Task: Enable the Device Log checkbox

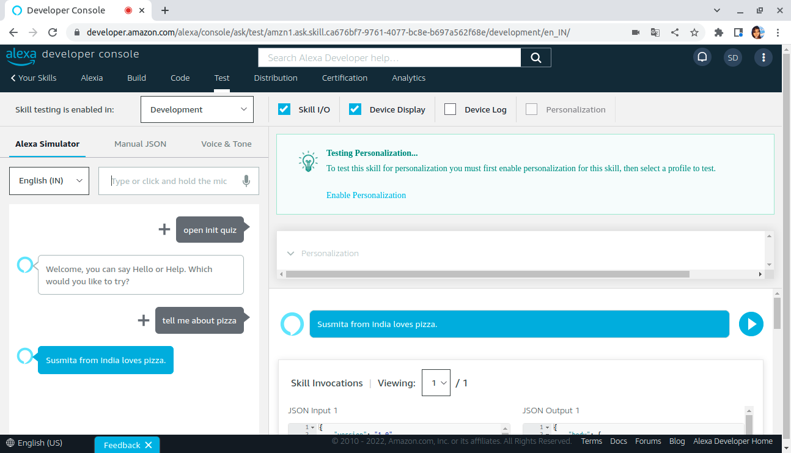Action: pos(451,109)
